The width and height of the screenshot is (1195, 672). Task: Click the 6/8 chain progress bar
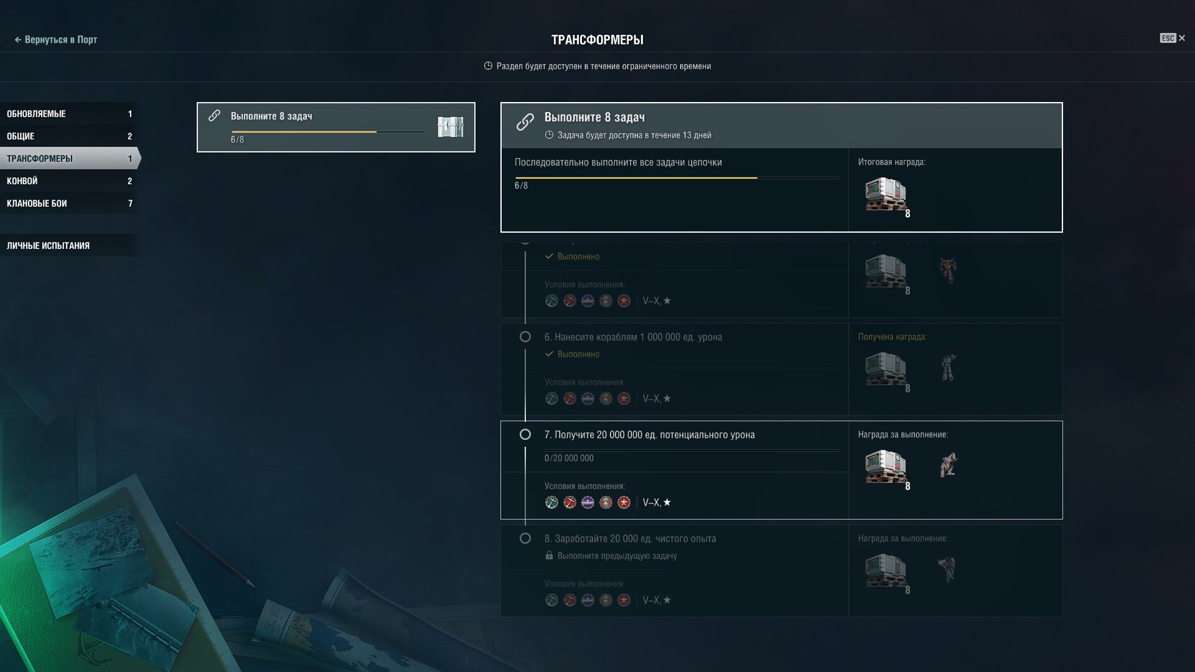[677, 178]
